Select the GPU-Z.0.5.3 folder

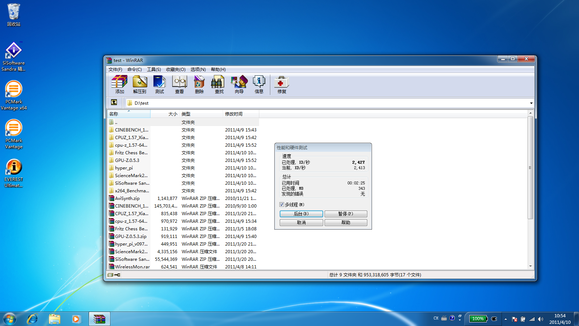tap(183, 160)
